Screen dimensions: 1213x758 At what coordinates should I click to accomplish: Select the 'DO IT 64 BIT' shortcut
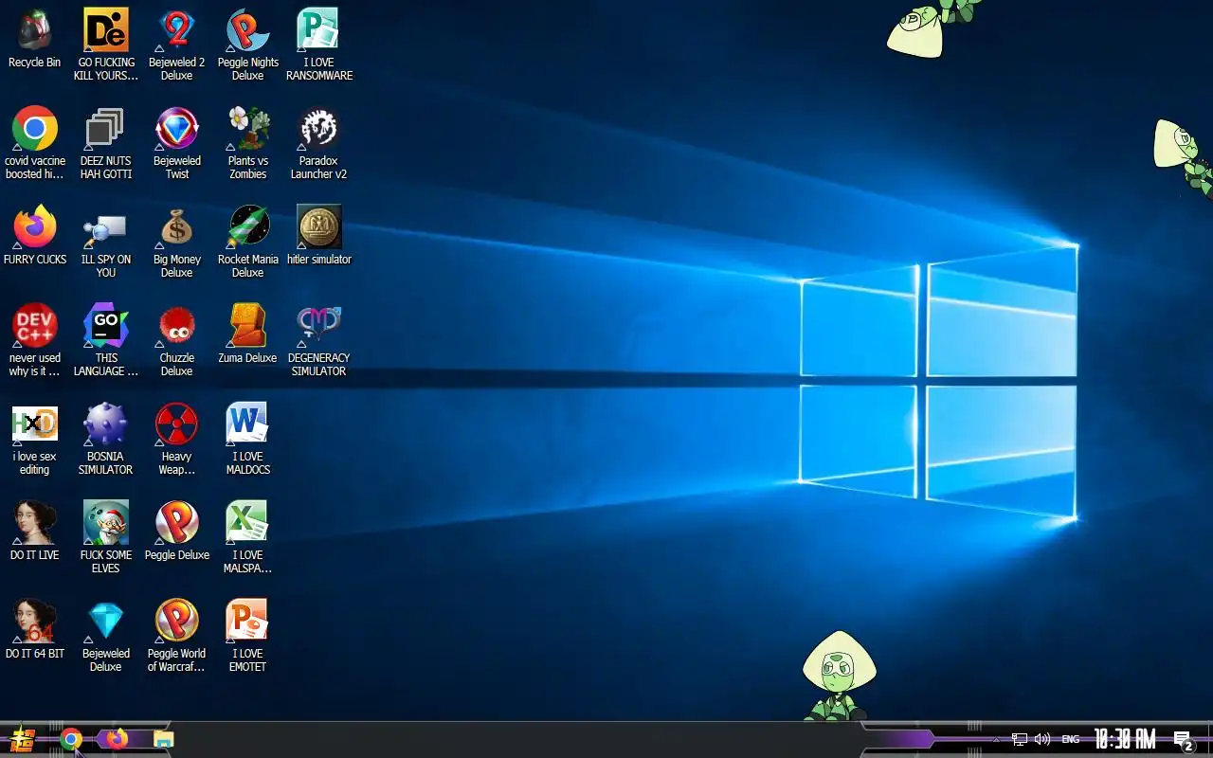(x=35, y=629)
